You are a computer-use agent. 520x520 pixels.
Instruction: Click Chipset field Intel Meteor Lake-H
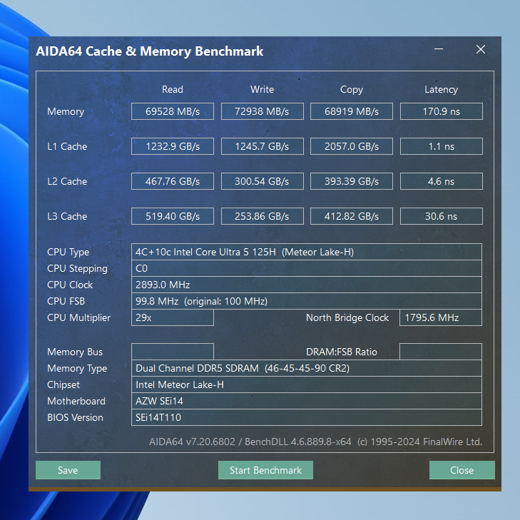tap(307, 384)
